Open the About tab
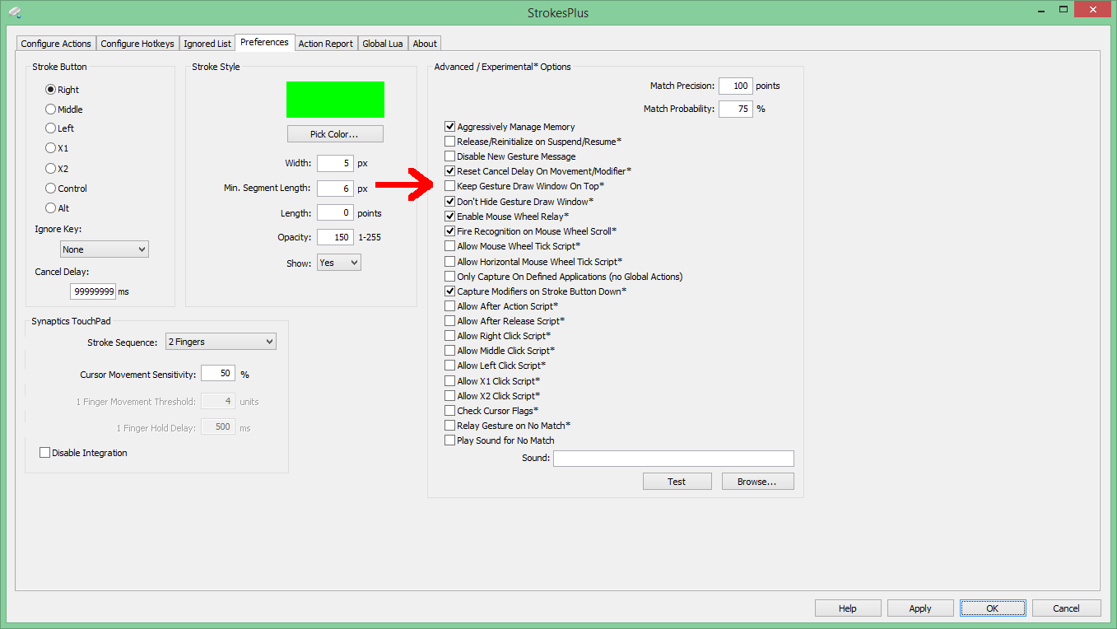1117x629 pixels. pyautogui.click(x=425, y=44)
